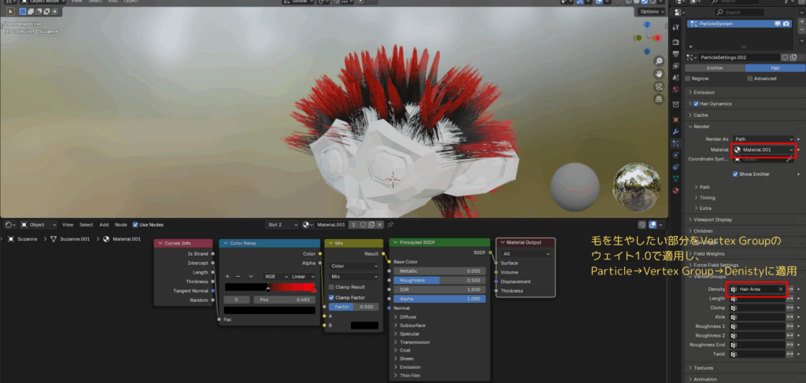Image resolution: width=806 pixels, height=383 pixels.
Task: Switch perspective/orthographic grid icon in viewport
Action: click(659, 98)
